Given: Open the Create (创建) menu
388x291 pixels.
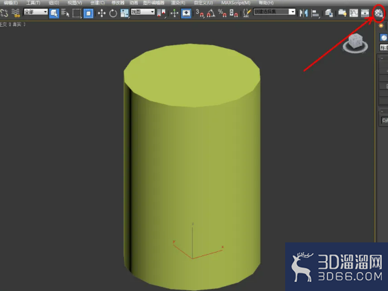Looking at the screenshot, I should click(97, 3).
